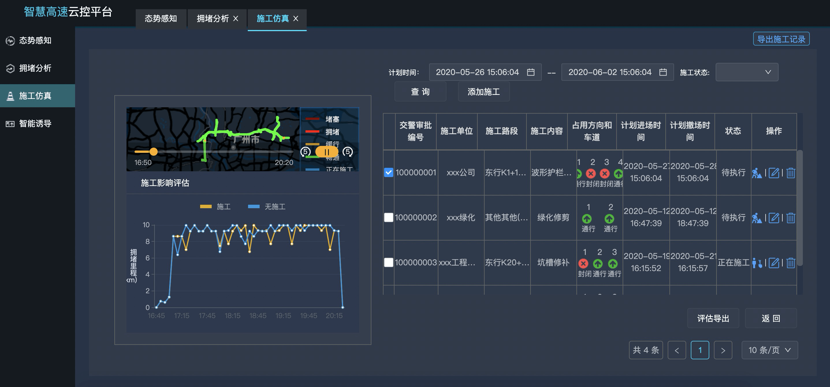830x387 pixels.
Task: Delete construction record 100000001
Action: (x=791, y=173)
